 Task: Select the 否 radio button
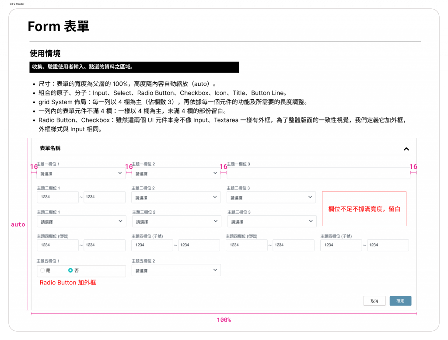click(70, 270)
